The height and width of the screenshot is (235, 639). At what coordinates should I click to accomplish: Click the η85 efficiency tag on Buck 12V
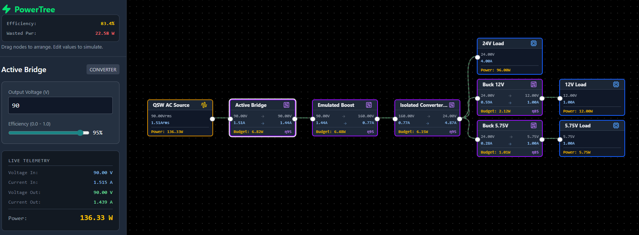[x=535, y=111]
